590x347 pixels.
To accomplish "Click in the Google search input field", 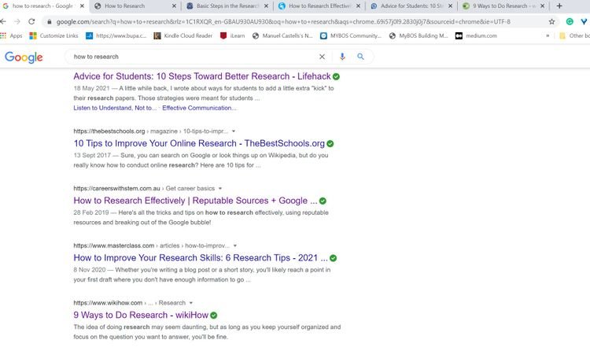I will pyautogui.click(x=189, y=57).
